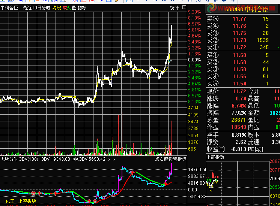Click the 最低 label
Screen dimensions: 280x206
coord(253,106)
